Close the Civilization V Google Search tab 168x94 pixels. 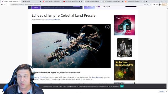pos(123,2)
